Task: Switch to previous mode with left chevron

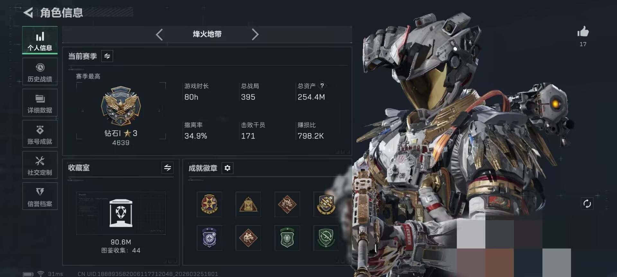Action: pos(159,34)
